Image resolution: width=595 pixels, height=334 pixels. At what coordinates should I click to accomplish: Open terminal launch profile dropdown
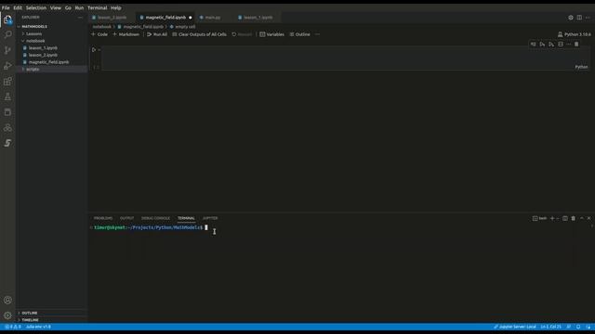[x=558, y=219]
